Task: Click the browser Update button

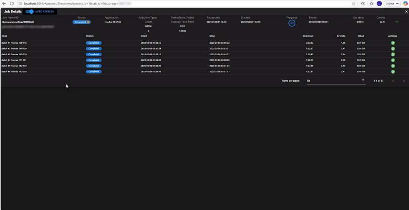Action: tap(390, 4)
